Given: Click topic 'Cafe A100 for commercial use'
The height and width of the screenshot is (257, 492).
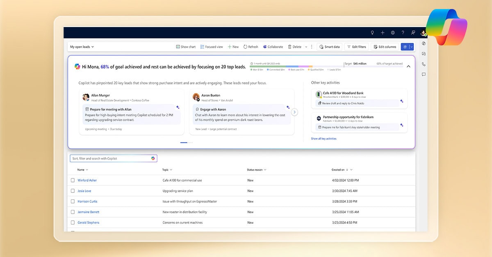Looking at the screenshot, I should (182, 180).
